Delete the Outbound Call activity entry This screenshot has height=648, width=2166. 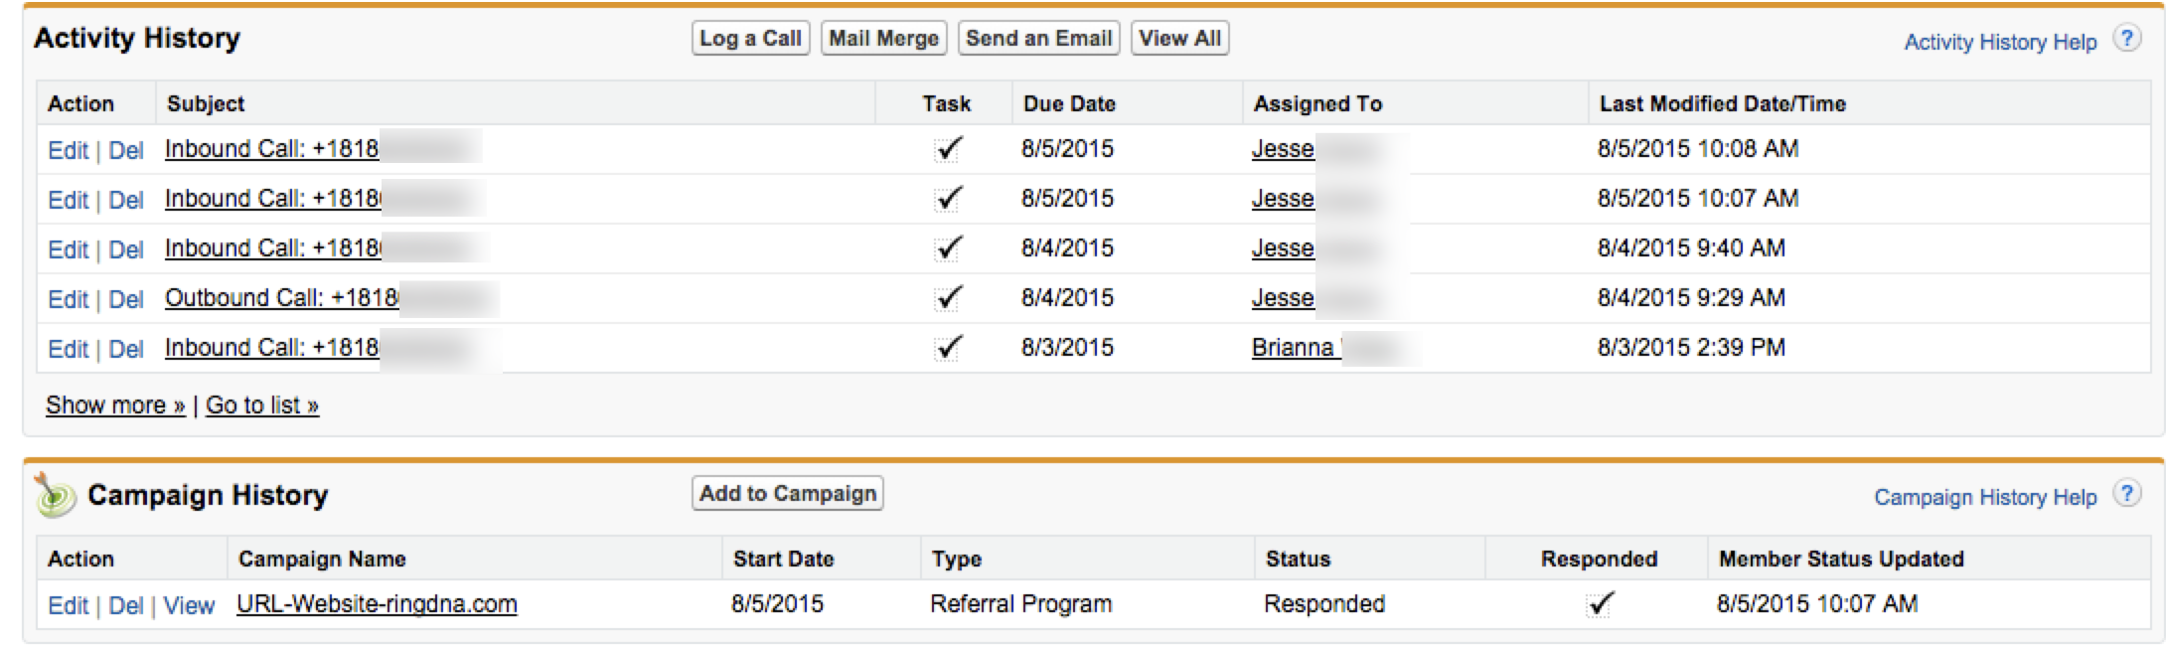pyautogui.click(x=126, y=299)
